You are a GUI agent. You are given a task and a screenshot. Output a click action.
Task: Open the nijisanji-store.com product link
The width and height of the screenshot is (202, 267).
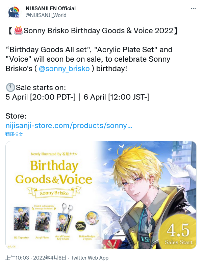(x=69, y=126)
